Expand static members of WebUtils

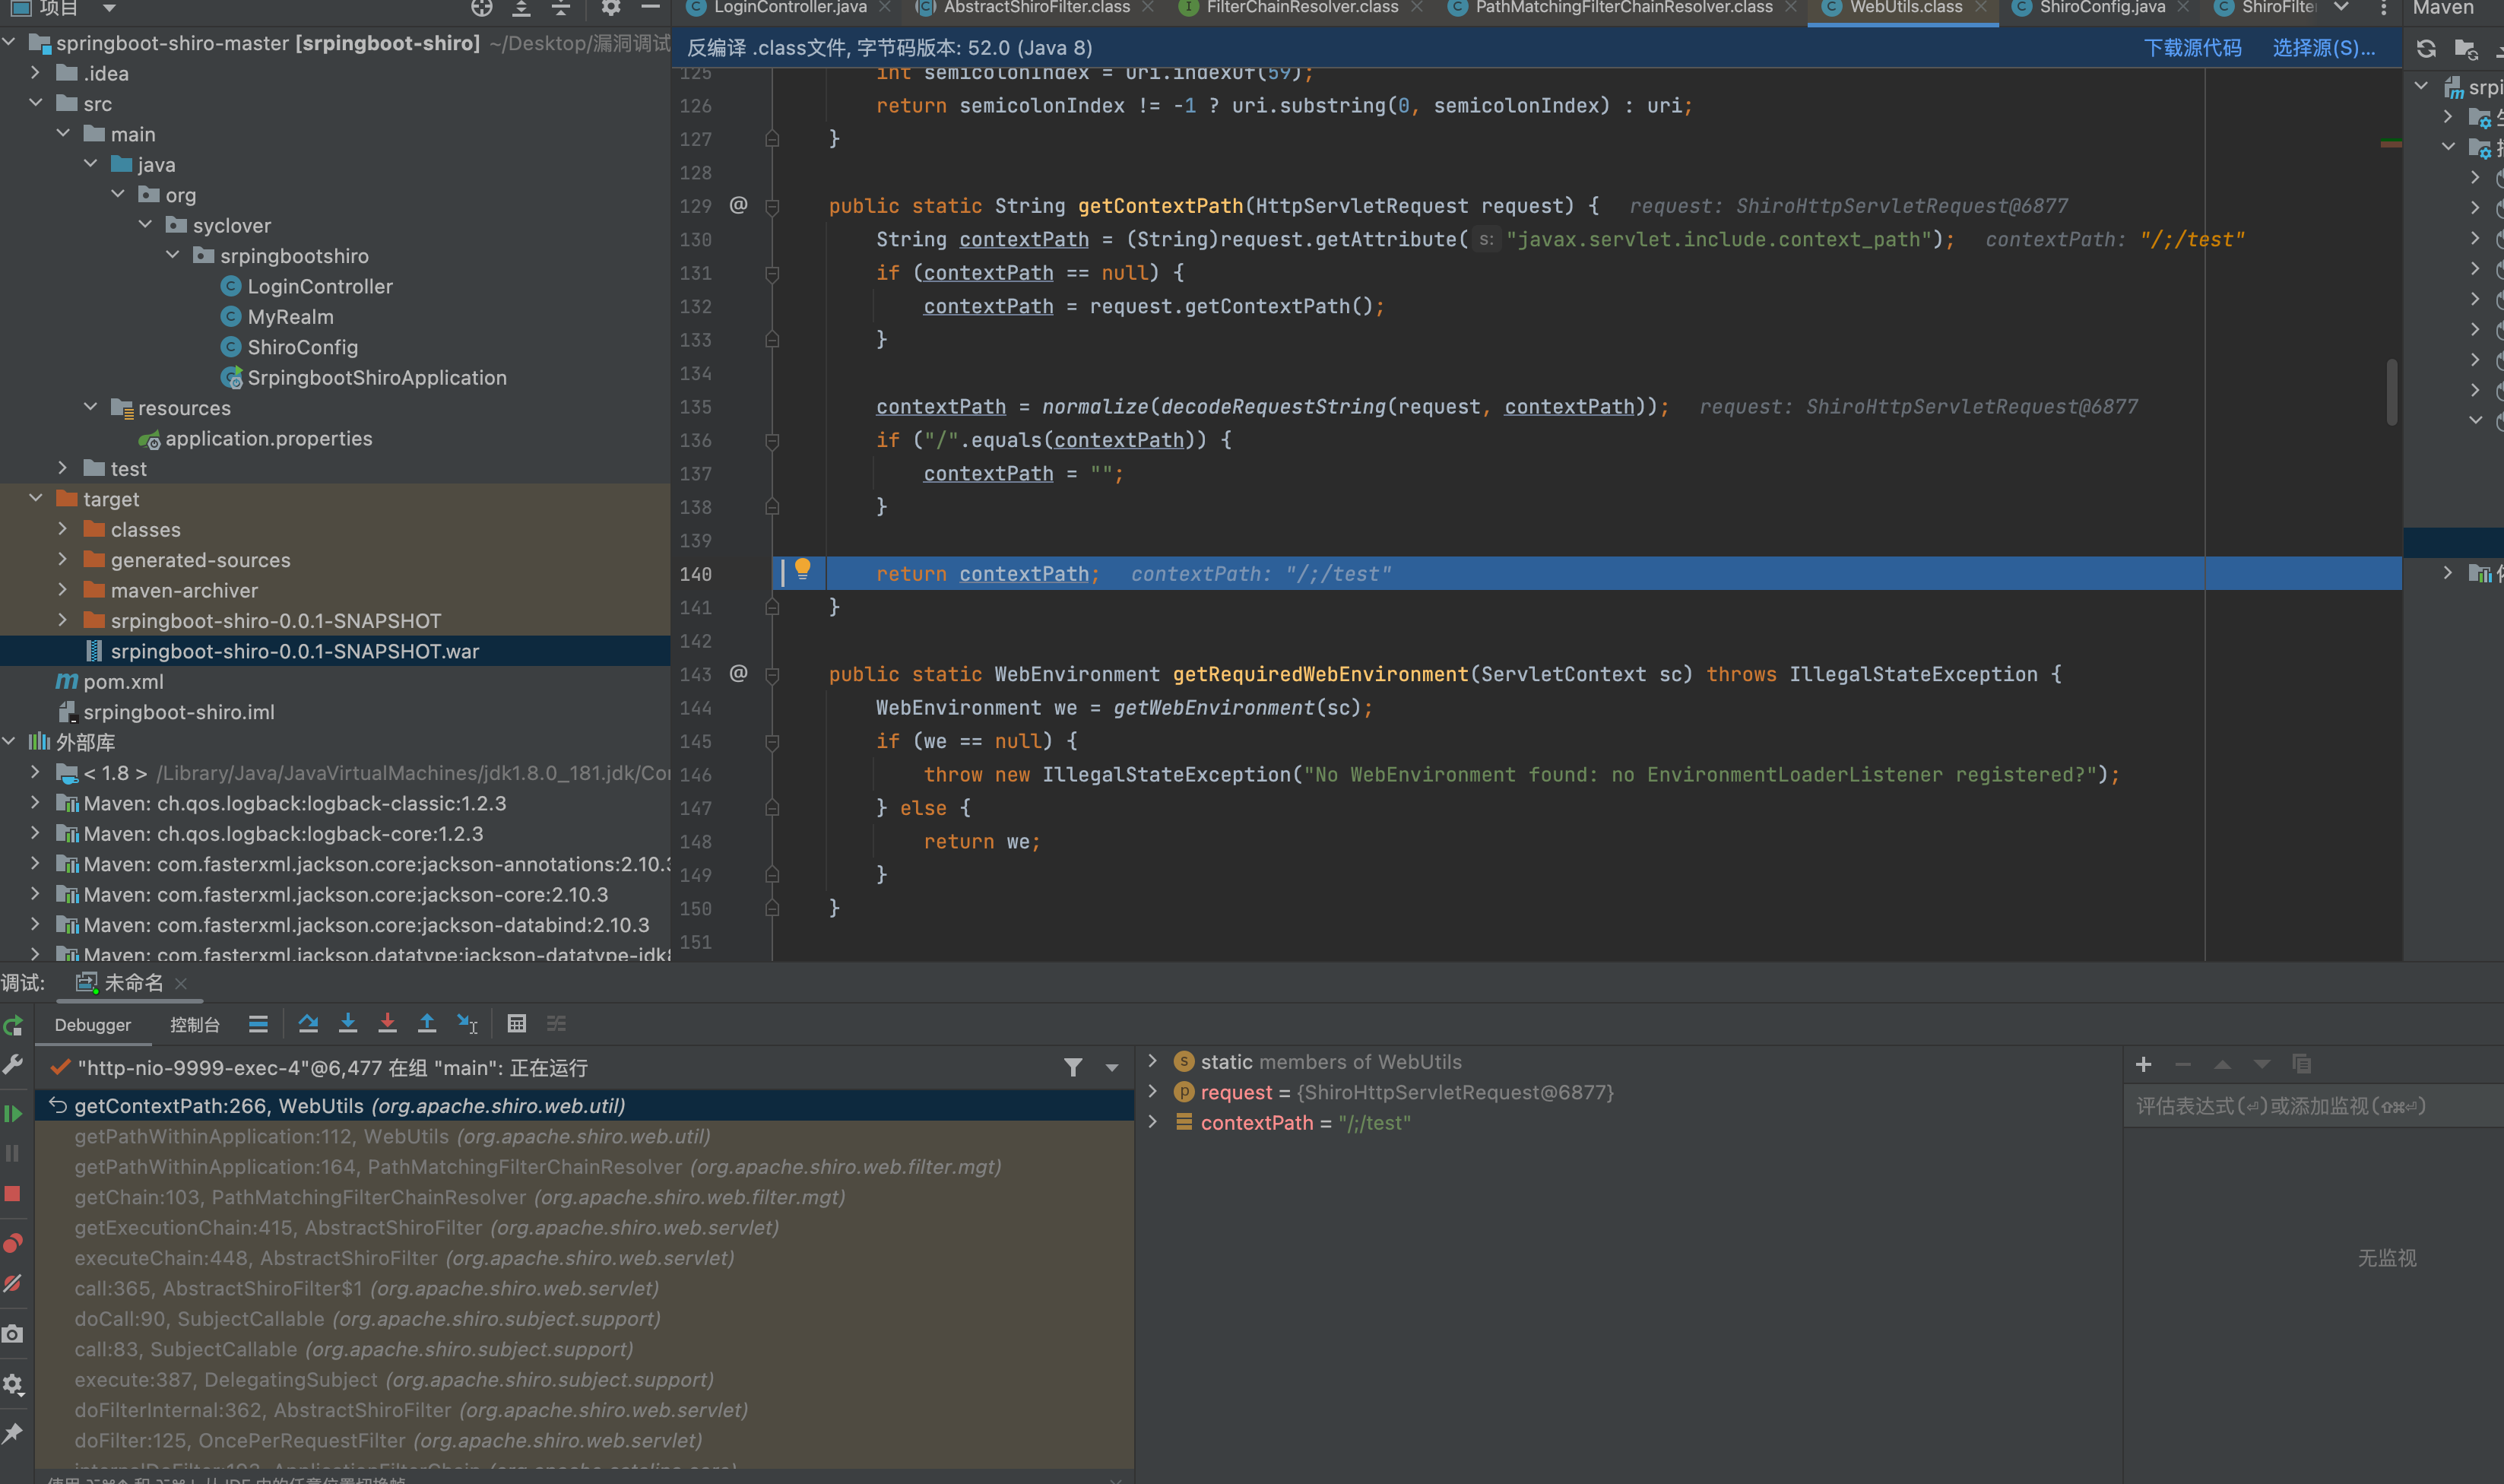pos(1152,1061)
